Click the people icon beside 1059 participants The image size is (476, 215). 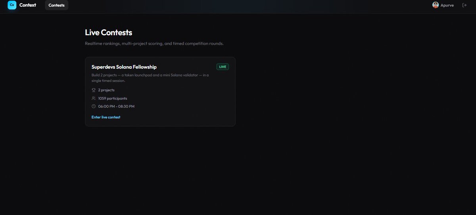(x=94, y=98)
